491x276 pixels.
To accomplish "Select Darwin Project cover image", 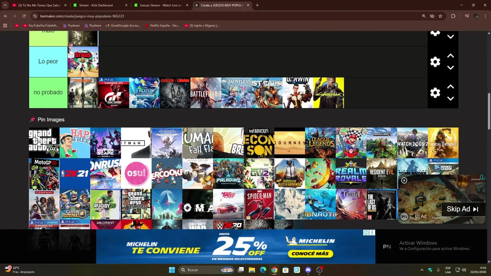I will pyautogui.click(x=298, y=93).
